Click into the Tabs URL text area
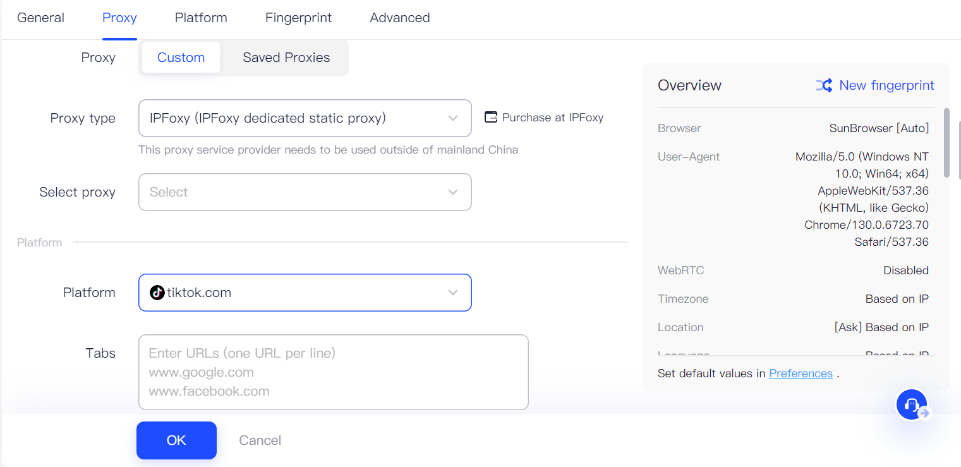 (x=333, y=372)
